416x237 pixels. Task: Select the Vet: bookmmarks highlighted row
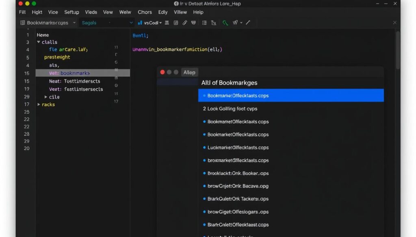pos(83,73)
